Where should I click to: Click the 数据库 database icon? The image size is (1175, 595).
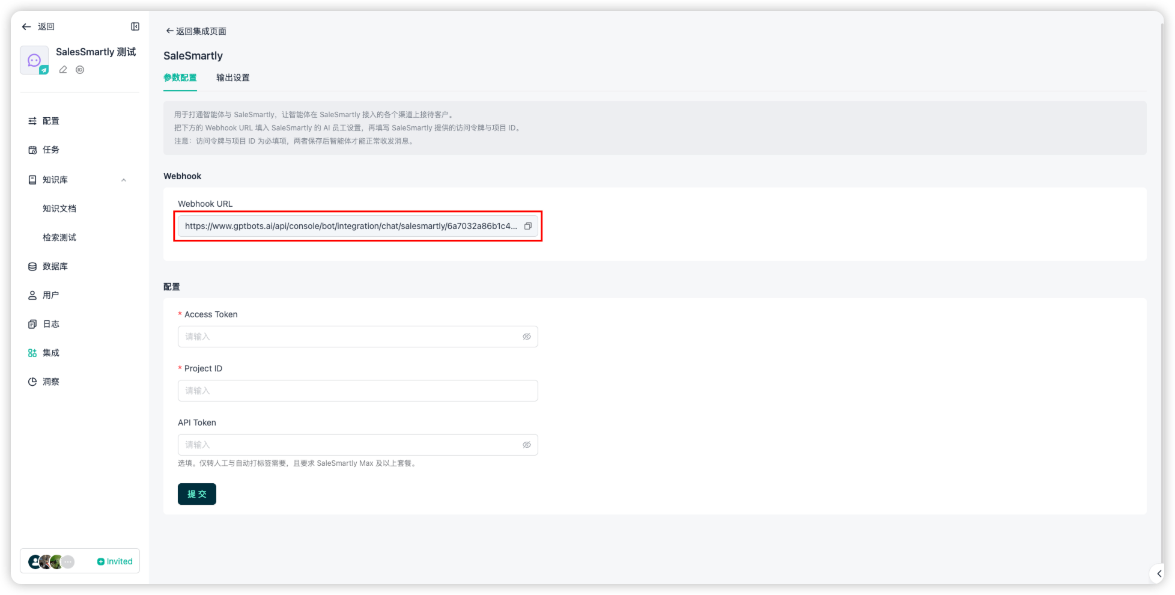point(32,266)
